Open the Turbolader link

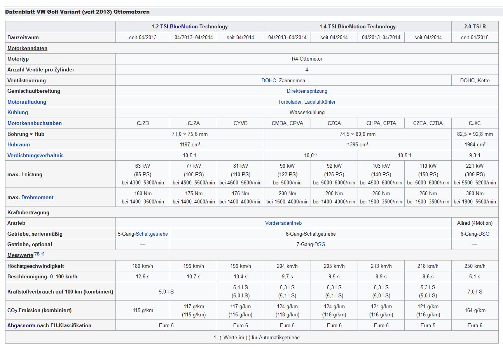click(x=290, y=102)
